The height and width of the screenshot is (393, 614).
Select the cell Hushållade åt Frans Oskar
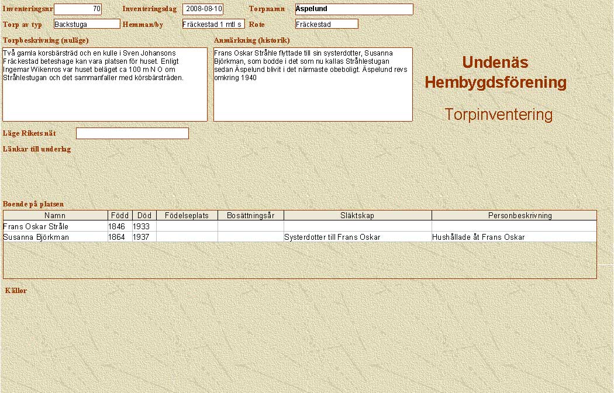(514, 237)
